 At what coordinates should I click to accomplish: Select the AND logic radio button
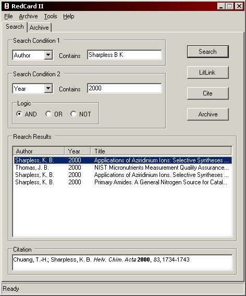click(19, 114)
